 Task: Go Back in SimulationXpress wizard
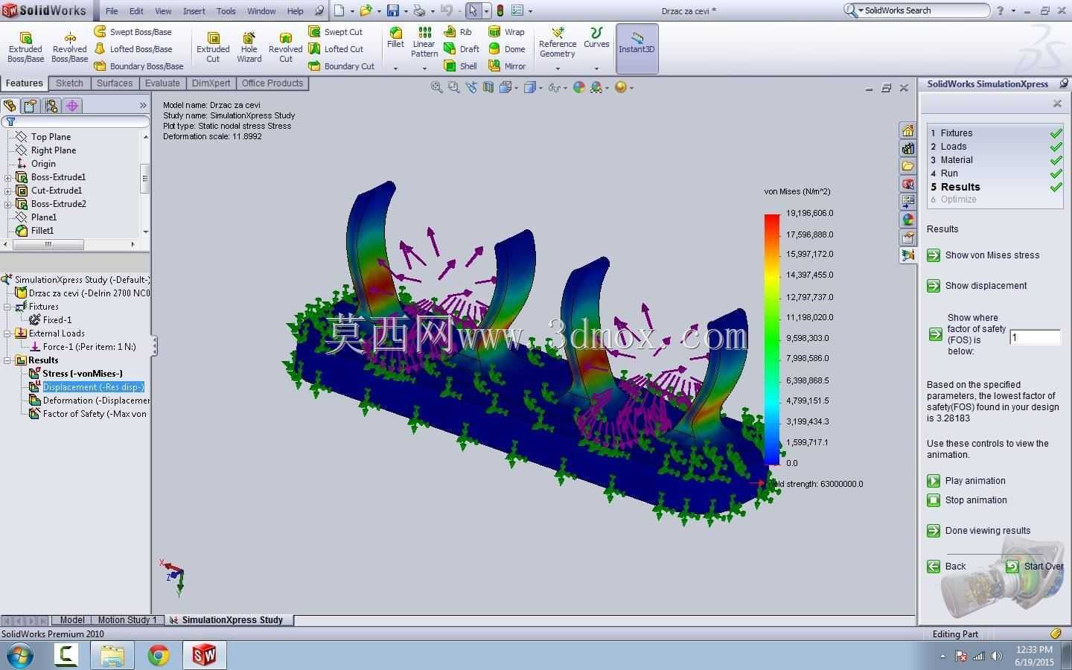[946, 567]
